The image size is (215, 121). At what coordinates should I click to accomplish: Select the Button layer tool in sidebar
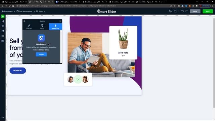point(3,36)
